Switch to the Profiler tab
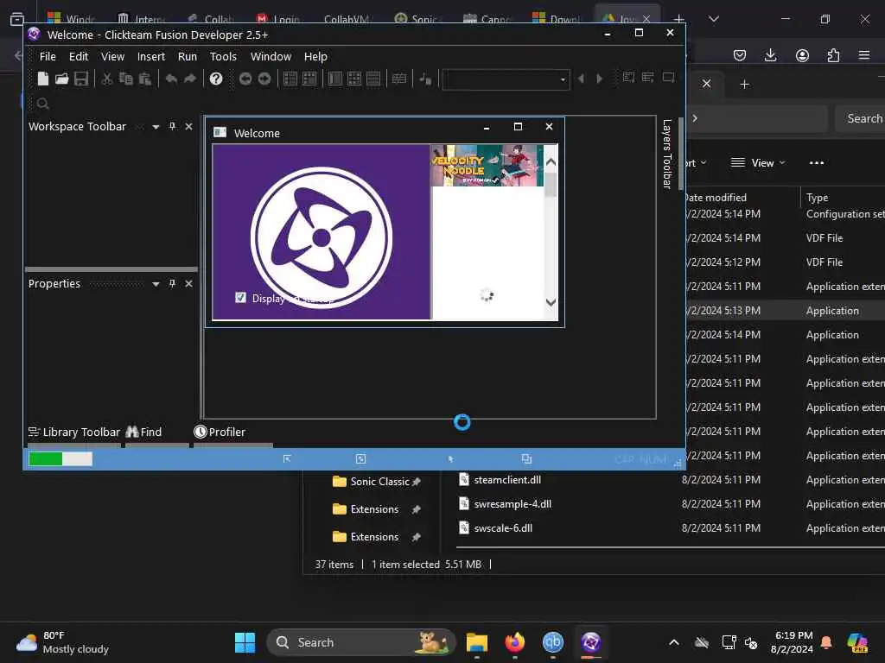 point(220,433)
